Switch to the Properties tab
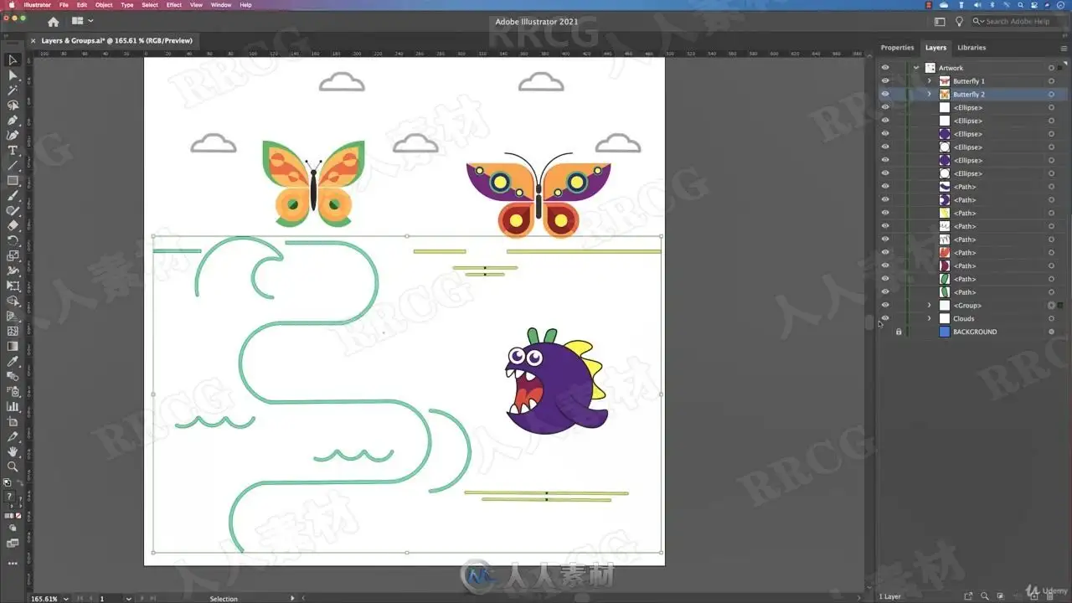The image size is (1072, 603). click(897, 48)
